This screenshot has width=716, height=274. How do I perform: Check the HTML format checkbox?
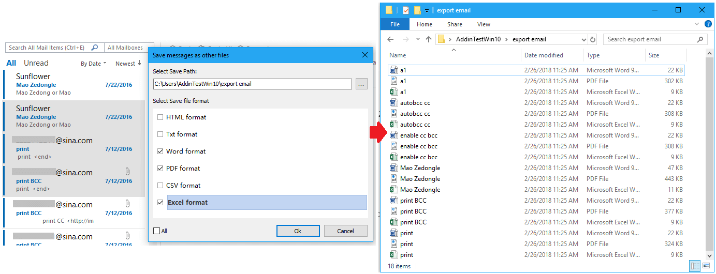coord(160,117)
